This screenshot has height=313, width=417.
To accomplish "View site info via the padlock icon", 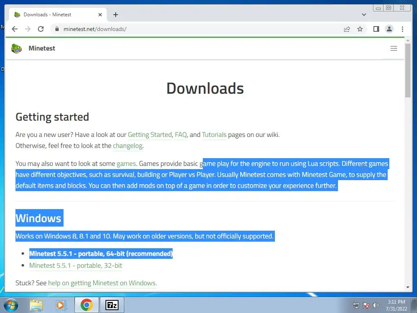I will [x=57, y=29].
